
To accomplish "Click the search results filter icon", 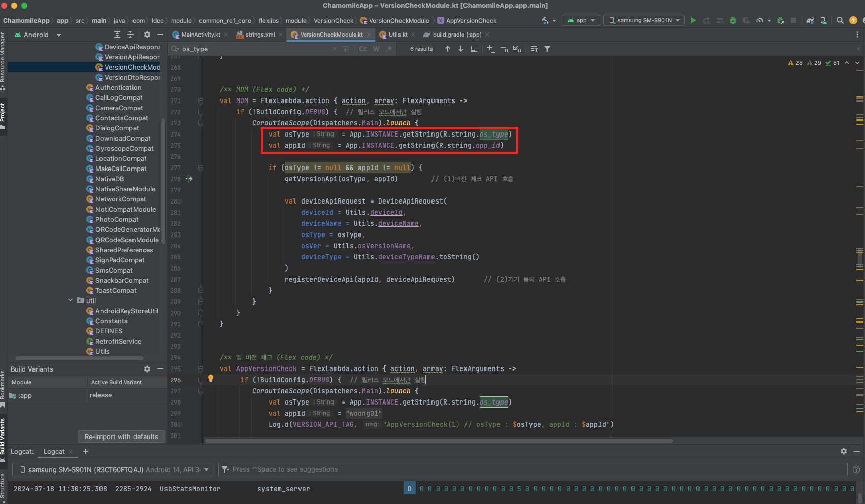I will coord(547,49).
